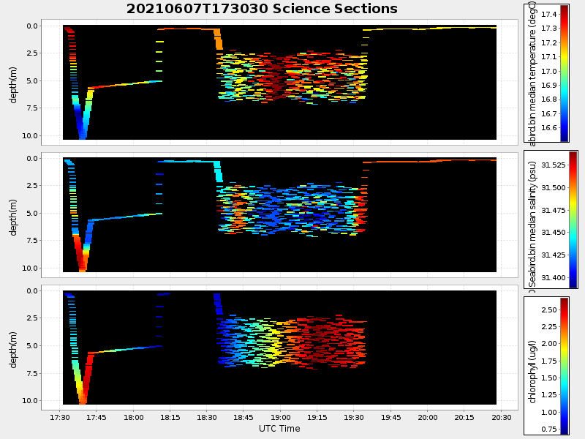The width and height of the screenshot is (585, 439).
Task: Click the 31.475 salinity colorbar value
Action: coord(554,210)
